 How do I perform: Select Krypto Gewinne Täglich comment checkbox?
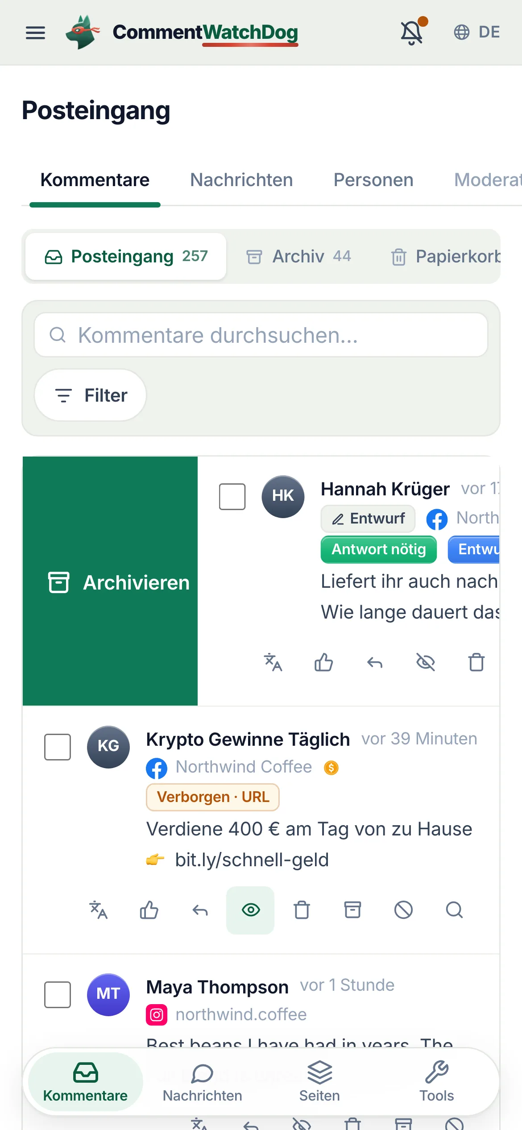pos(58,747)
